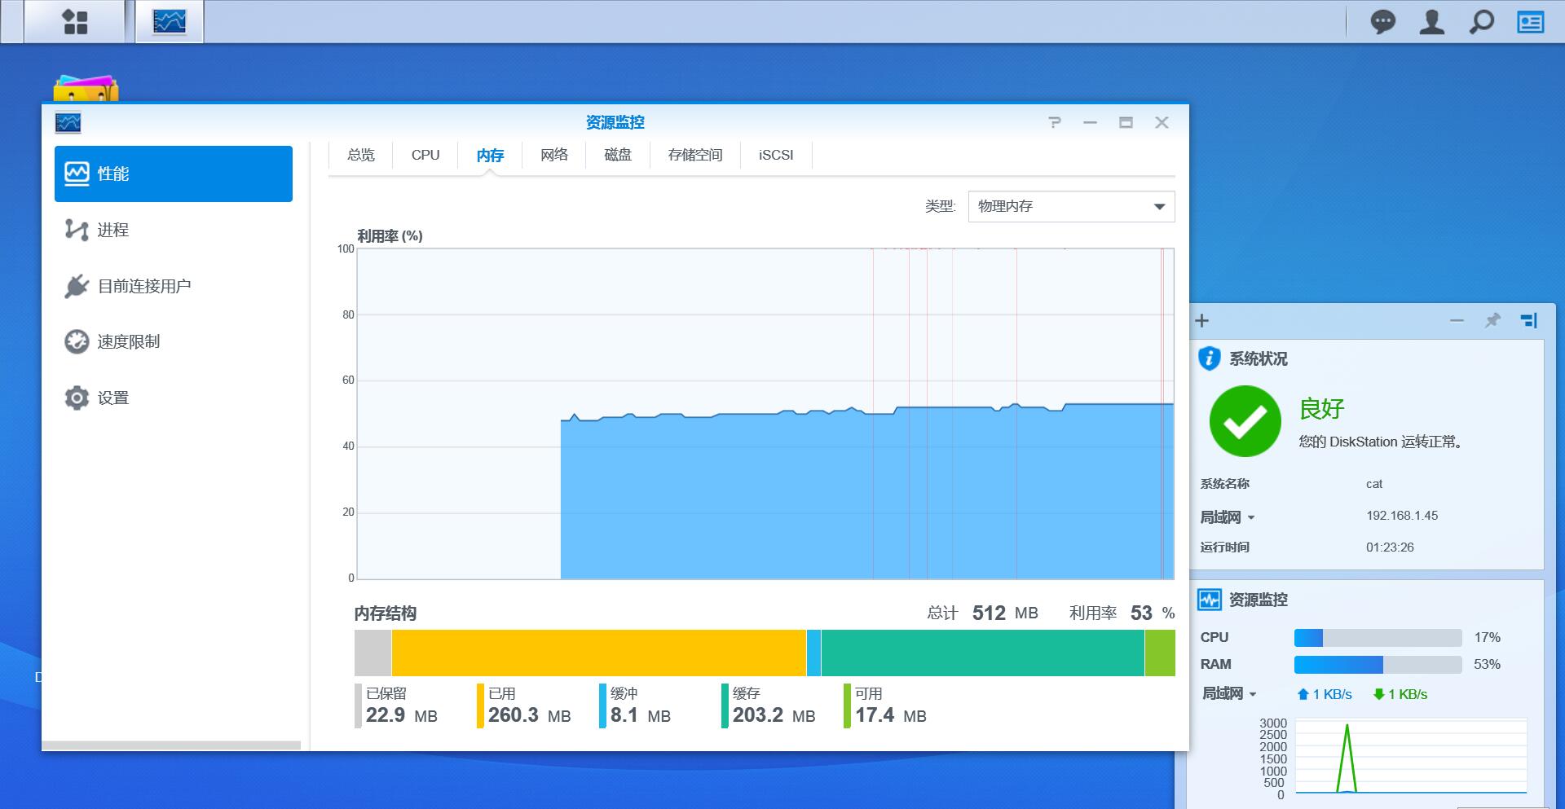Open the notifications chat bubble icon
The width and height of the screenshot is (1565, 809).
click(x=1382, y=22)
